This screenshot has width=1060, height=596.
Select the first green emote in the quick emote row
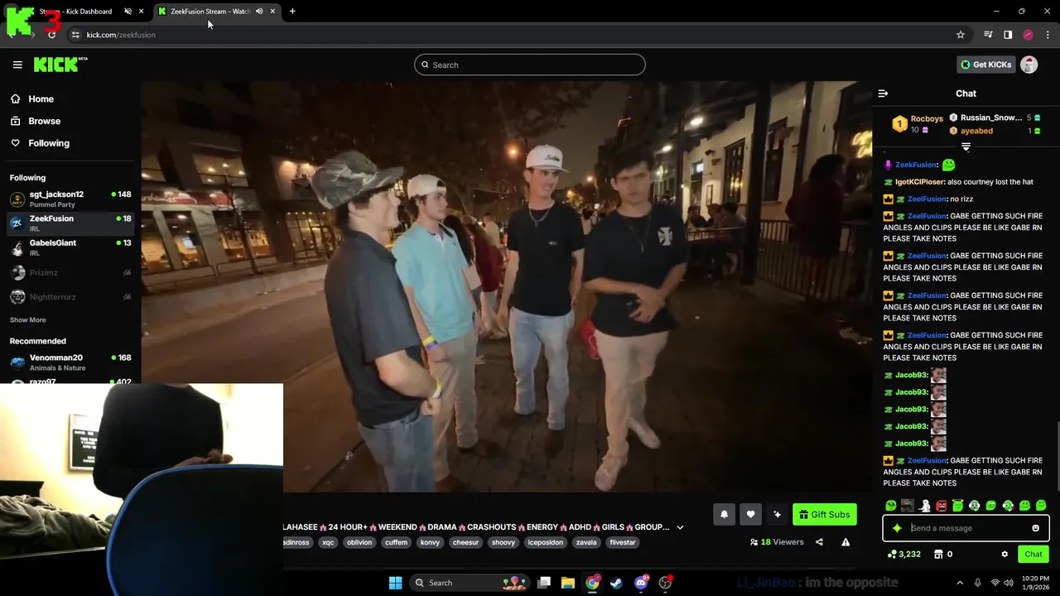(891, 505)
